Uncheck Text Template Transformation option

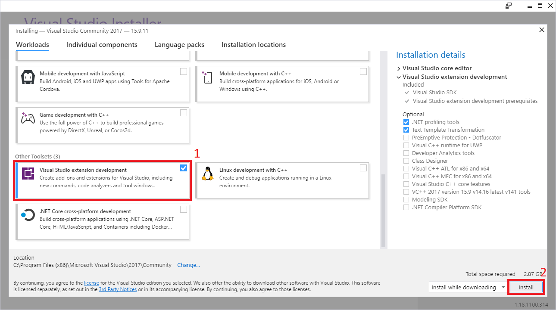[406, 130]
